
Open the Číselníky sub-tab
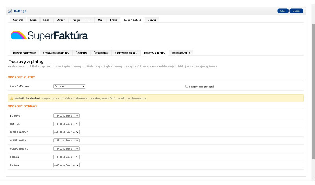(x=82, y=53)
